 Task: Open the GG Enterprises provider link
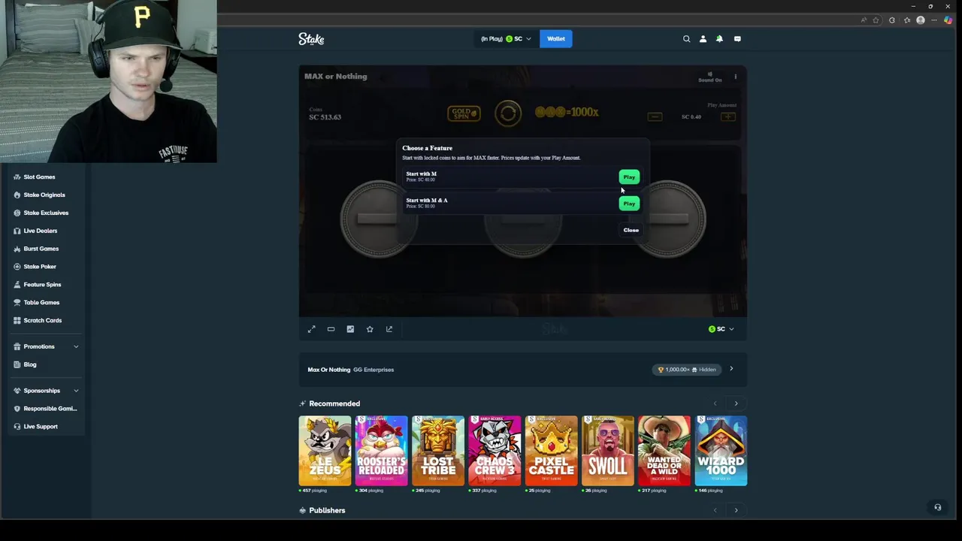tap(374, 370)
